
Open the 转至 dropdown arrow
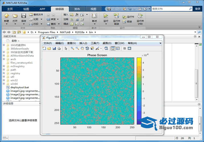click(58, 19)
